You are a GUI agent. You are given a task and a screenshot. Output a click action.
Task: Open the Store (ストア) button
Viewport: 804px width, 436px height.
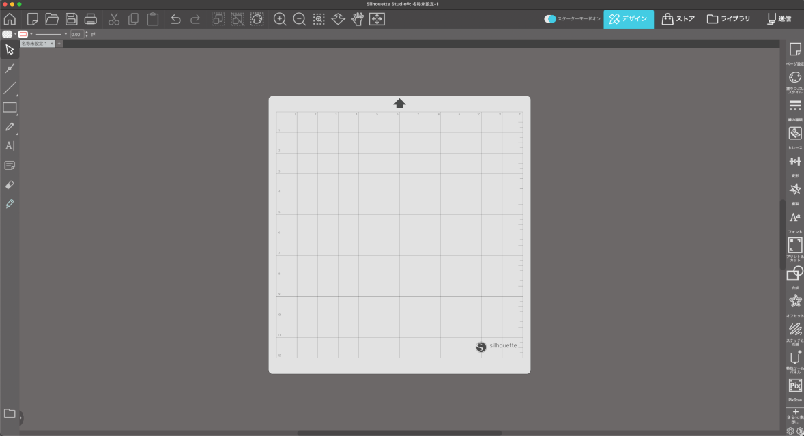[x=678, y=19]
